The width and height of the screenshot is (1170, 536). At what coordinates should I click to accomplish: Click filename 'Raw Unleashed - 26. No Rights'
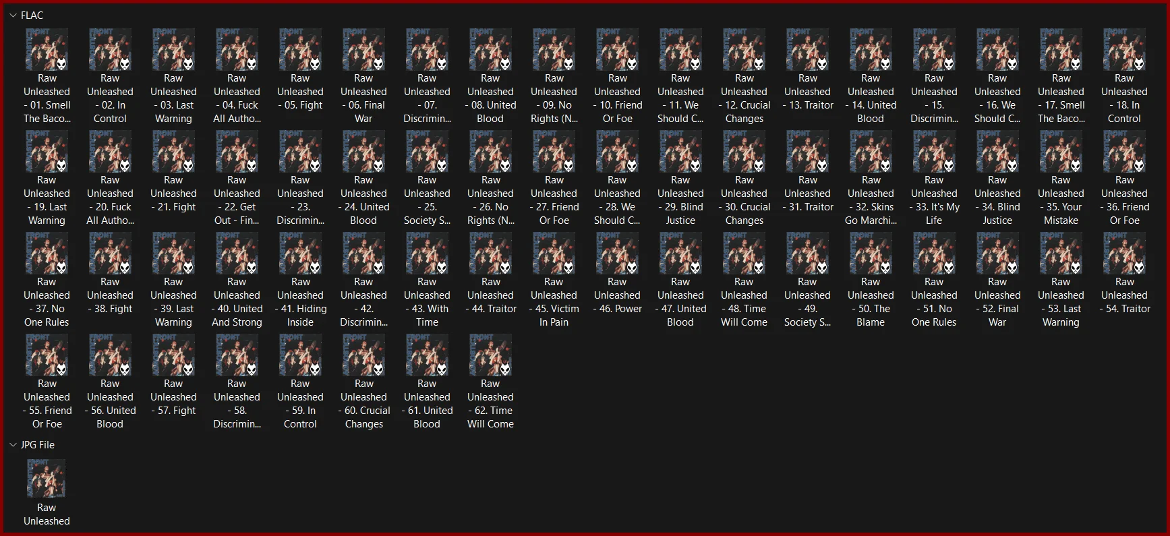(x=490, y=200)
